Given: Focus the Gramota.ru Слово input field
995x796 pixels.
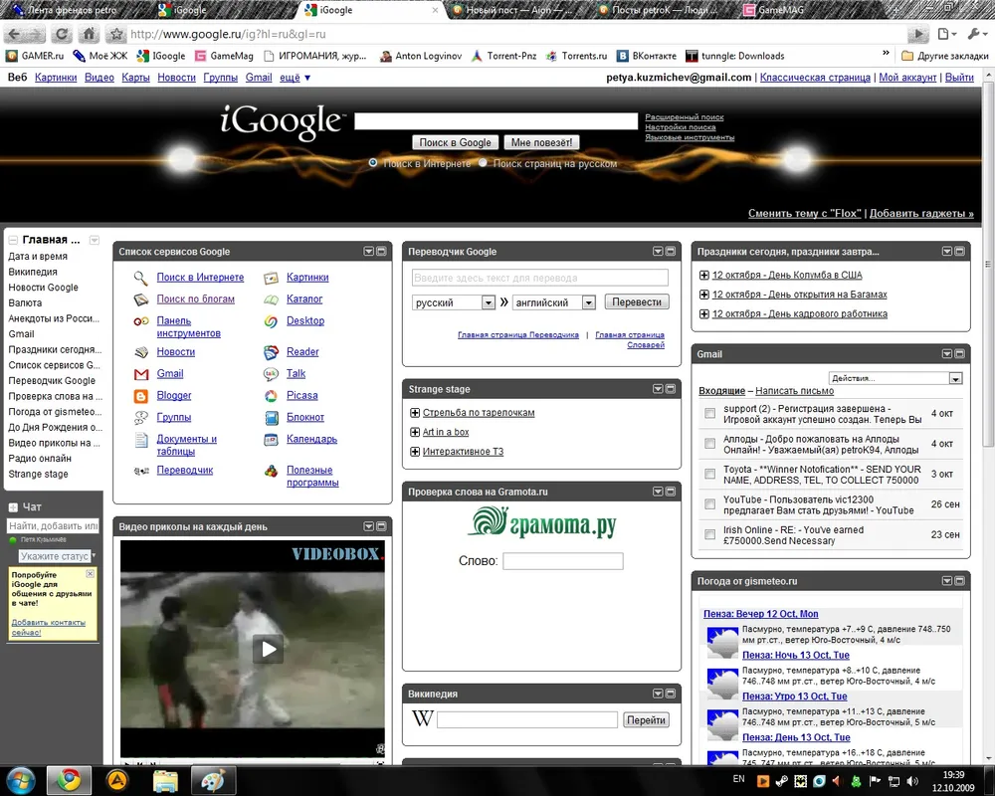Looking at the screenshot, I should coord(563,561).
